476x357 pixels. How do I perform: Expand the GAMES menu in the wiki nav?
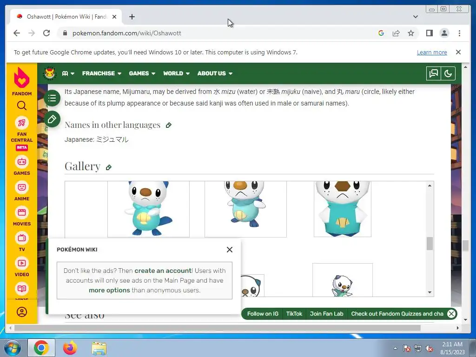[x=142, y=73]
